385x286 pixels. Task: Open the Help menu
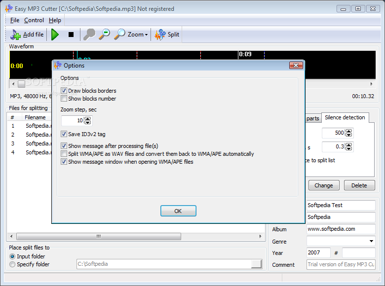(55, 20)
